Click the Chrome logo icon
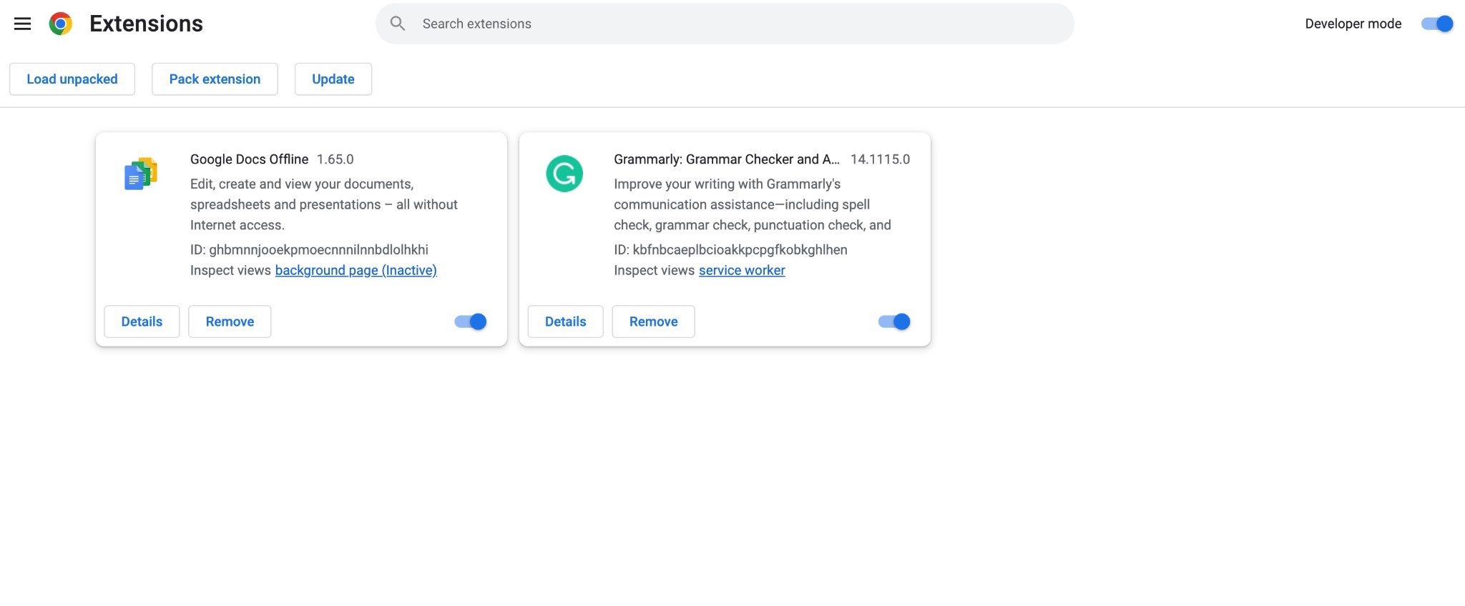1465x606 pixels. point(61,24)
